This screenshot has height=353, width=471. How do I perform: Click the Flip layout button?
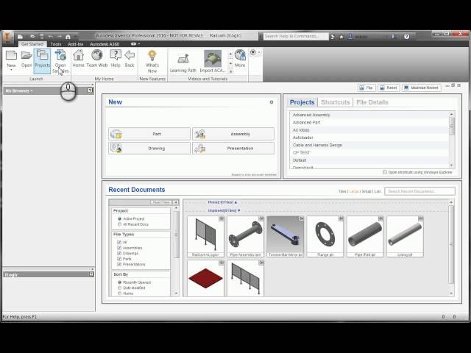pos(366,88)
